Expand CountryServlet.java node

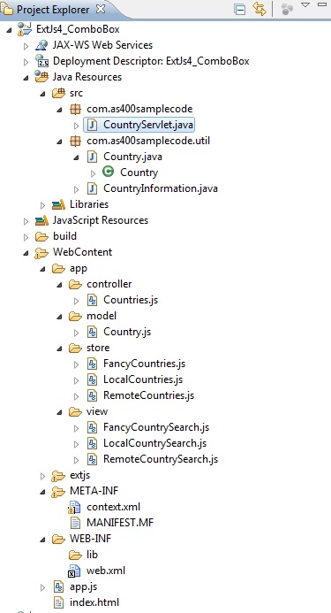(x=77, y=126)
